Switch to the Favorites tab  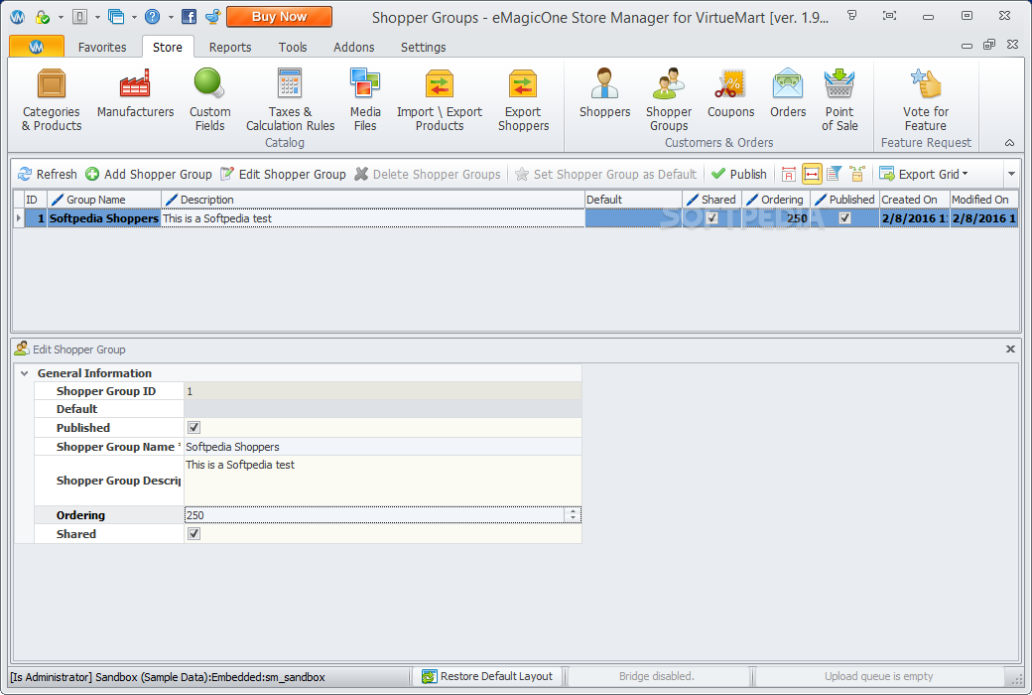pos(102,48)
